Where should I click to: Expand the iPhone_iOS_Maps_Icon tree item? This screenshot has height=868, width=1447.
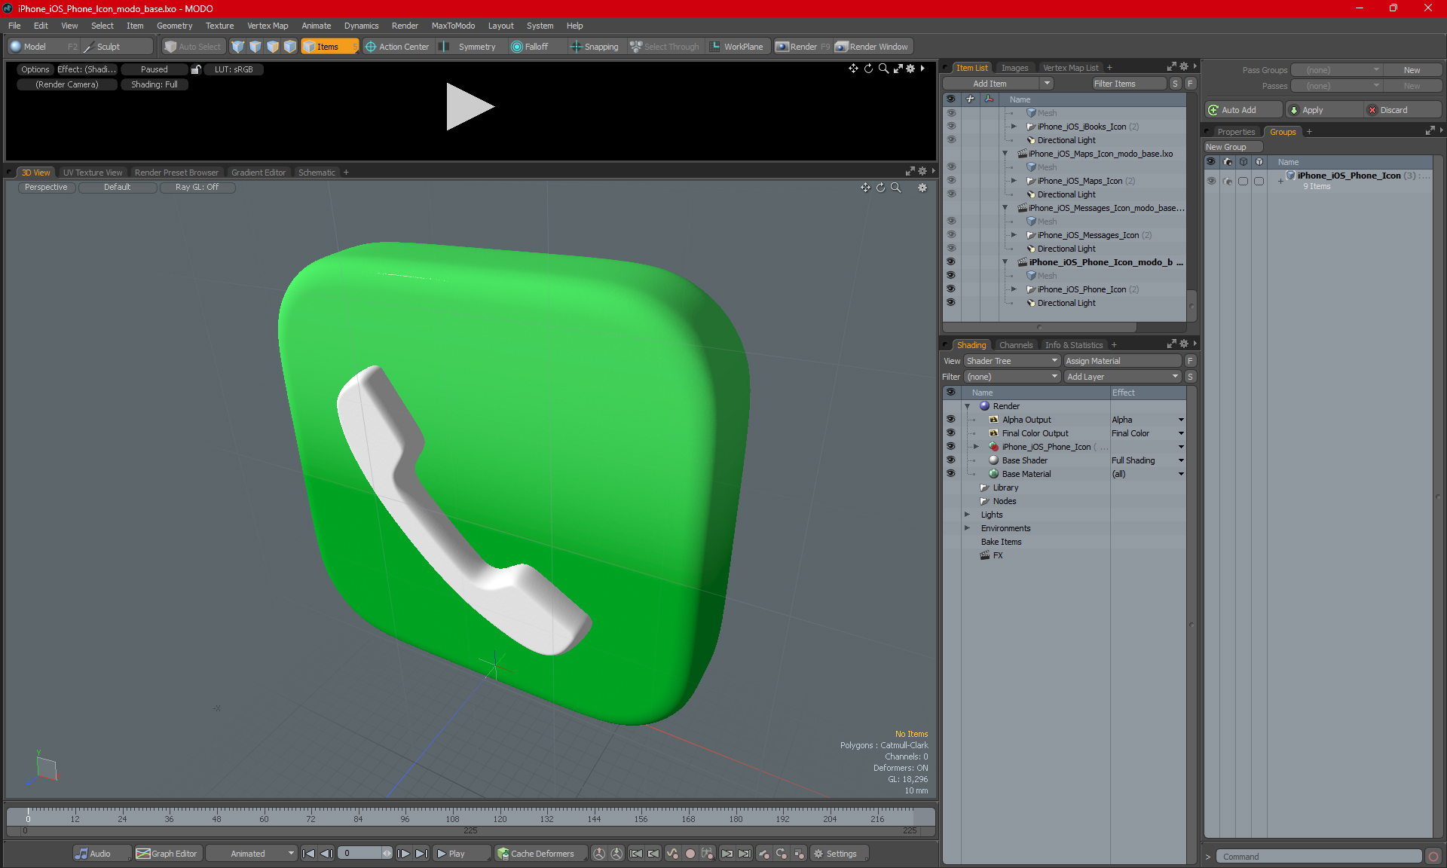coord(1014,181)
